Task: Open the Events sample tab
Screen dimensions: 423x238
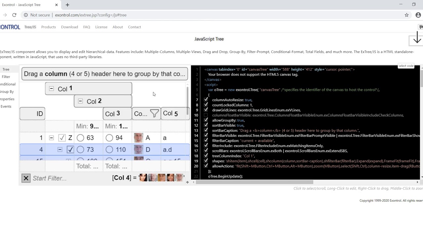Action: pyautogui.click(x=6, y=106)
